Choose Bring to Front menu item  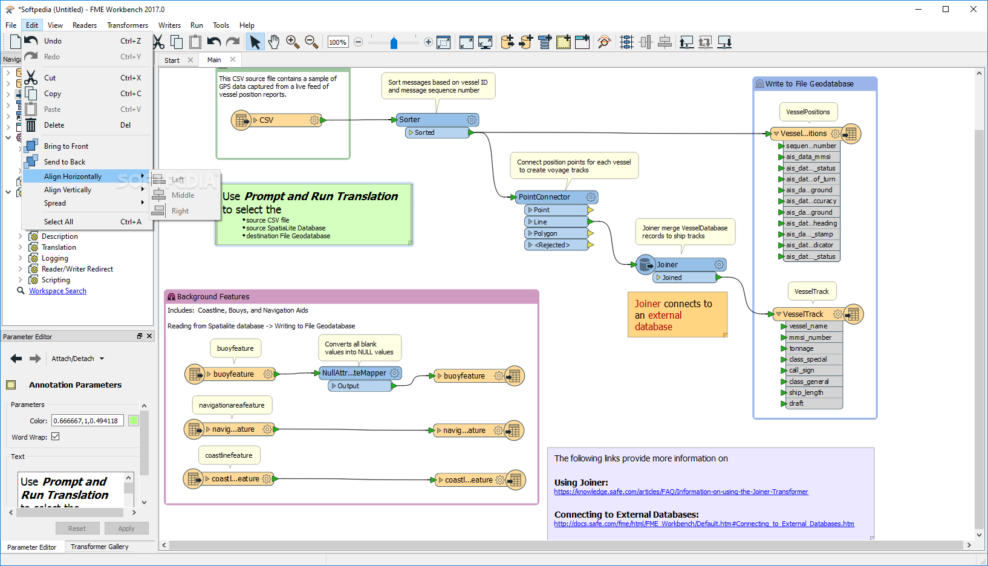tap(87, 146)
